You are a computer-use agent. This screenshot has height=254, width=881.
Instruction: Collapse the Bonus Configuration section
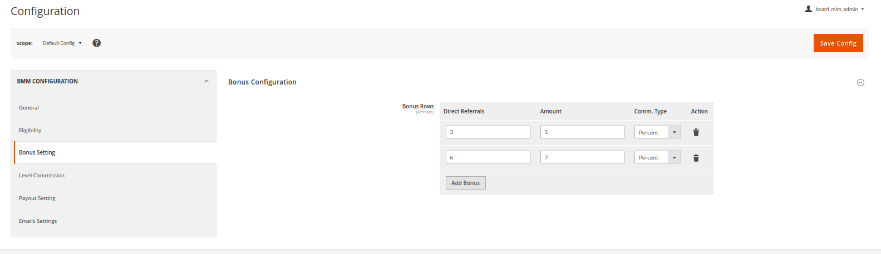coord(860,82)
